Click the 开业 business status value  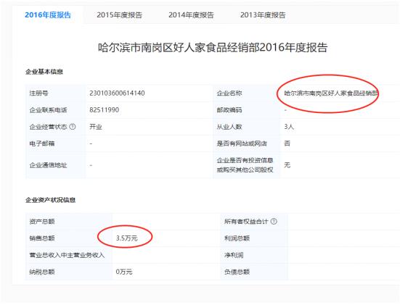(x=96, y=127)
